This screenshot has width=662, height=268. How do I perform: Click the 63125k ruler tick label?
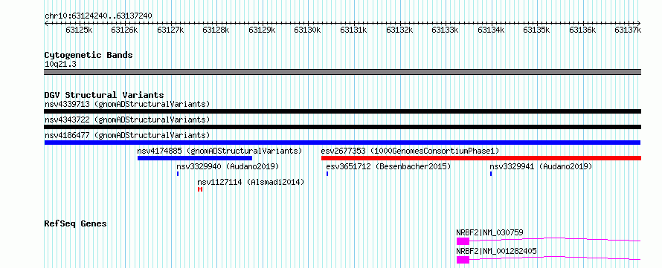[x=79, y=30]
